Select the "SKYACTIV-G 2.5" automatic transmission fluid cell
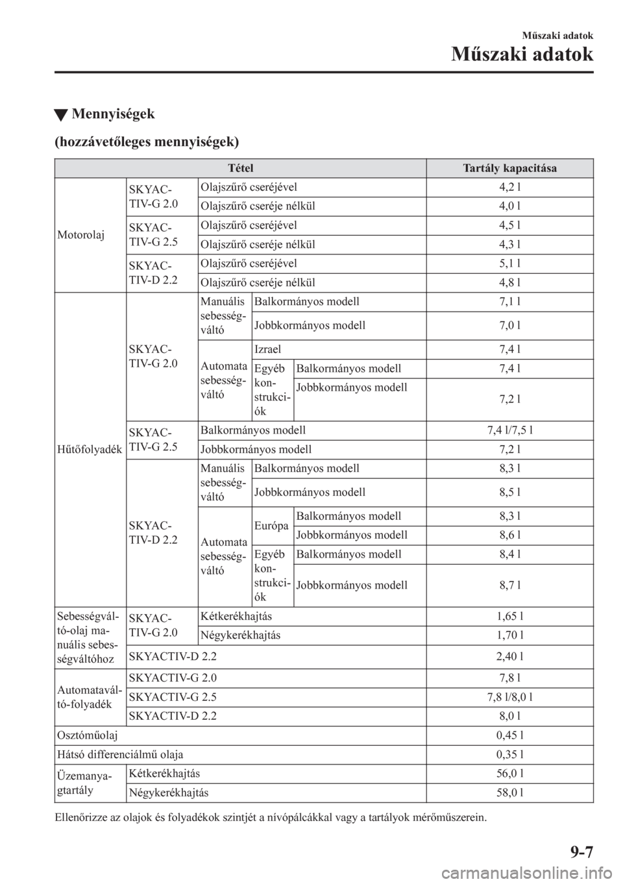The image size is (623, 884). 173,697
